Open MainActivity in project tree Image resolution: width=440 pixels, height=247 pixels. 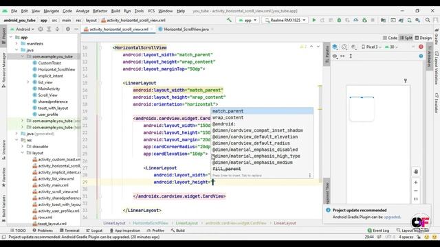49,89
